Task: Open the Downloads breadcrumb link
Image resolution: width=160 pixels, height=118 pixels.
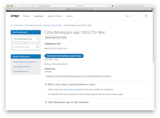Action: (19, 25)
